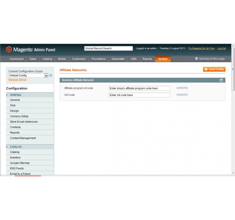Open the Sales menu
The width and height of the screenshot is (235, 220).
33,59
